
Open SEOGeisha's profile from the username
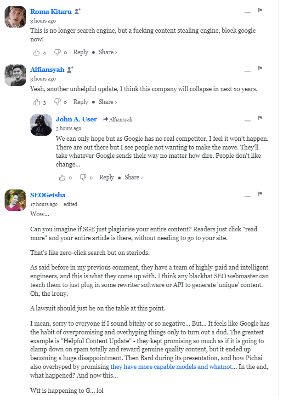coord(48,195)
